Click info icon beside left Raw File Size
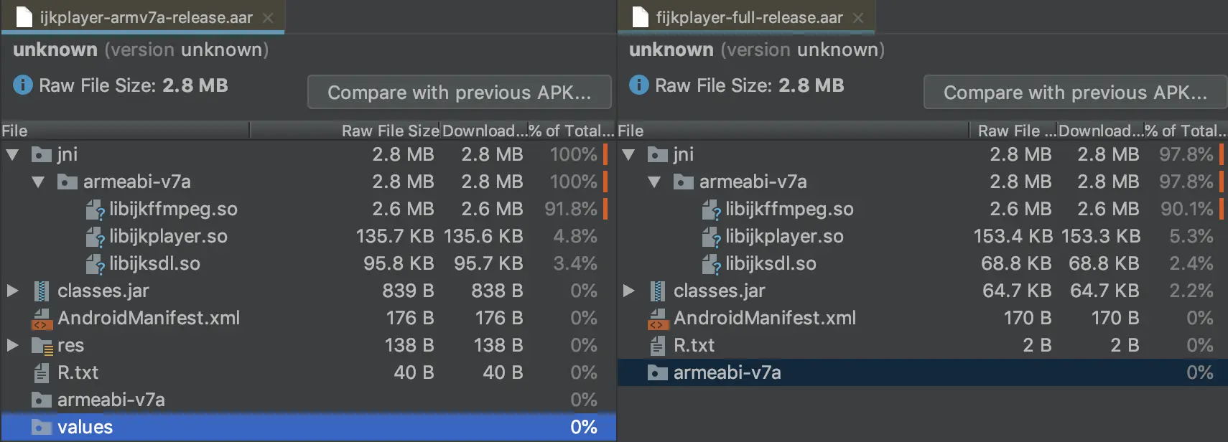1228x442 pixels. tap(23, 85)
